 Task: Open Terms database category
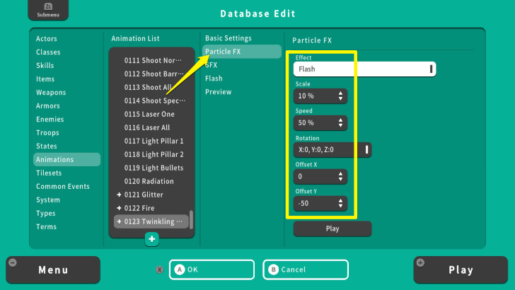(x=66, y=227)
